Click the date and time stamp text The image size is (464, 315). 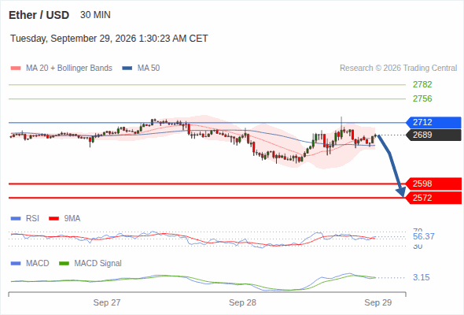pos(109,39)
